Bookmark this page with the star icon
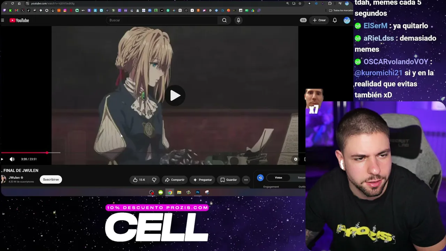Viewport: 446px width, 251px height. [x=300, y=3]
